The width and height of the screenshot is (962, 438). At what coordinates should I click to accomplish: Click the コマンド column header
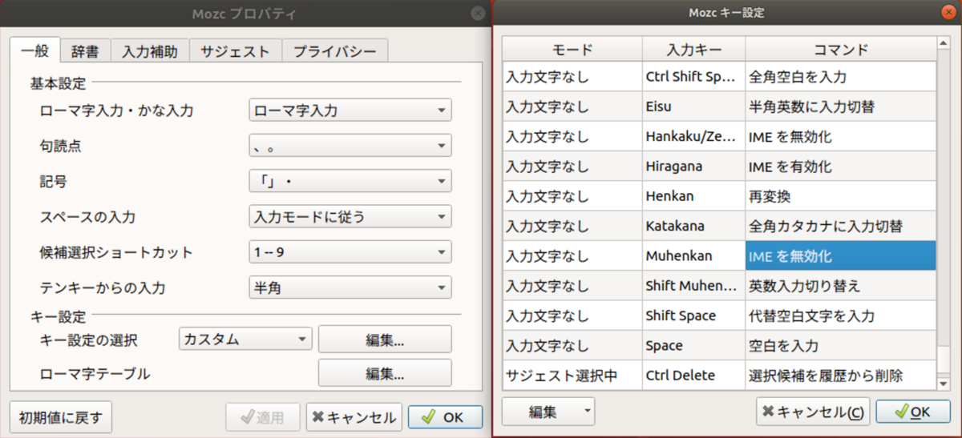coord(840,50)
